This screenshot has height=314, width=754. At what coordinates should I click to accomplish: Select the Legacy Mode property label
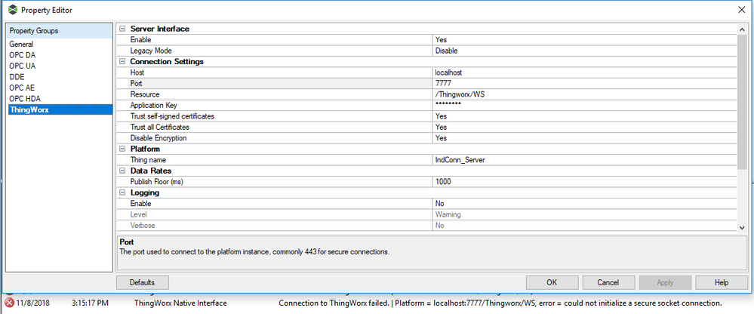151,51
